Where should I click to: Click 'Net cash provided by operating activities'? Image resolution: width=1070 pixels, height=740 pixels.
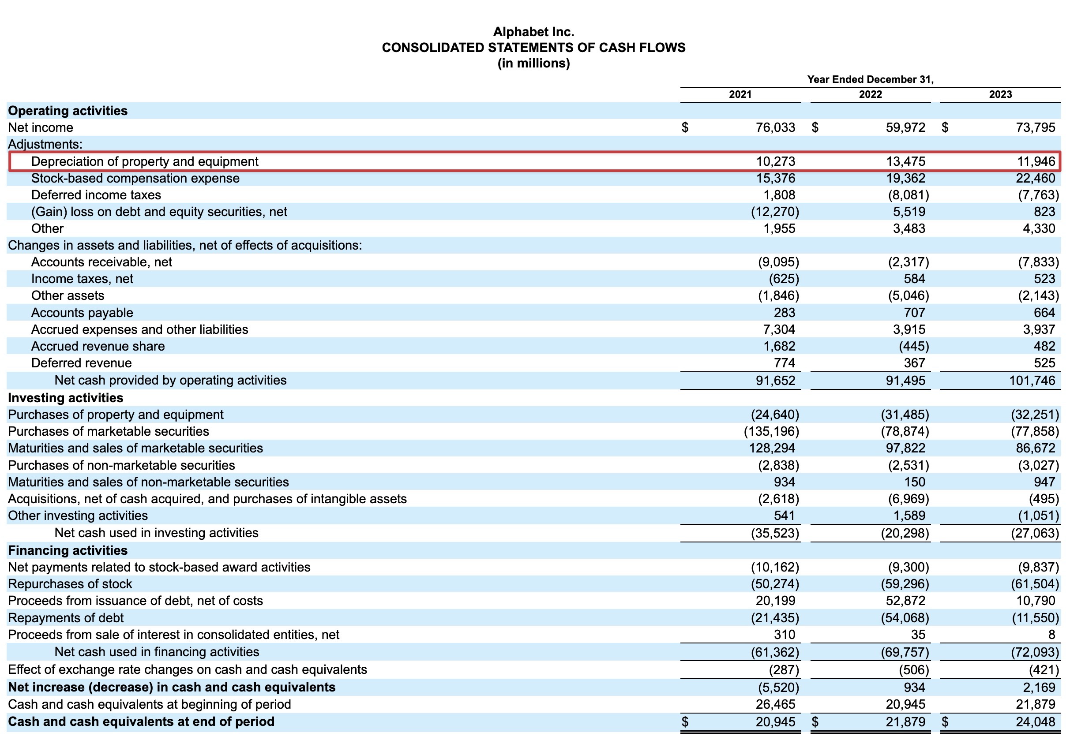click(170, 380)
